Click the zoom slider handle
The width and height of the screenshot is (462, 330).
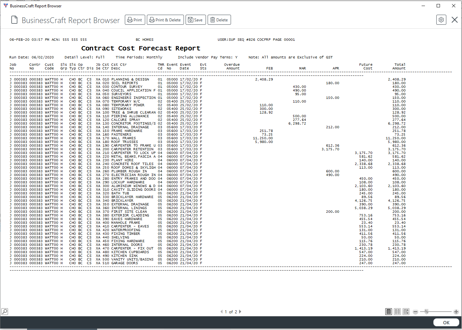[x=426, y=312]
